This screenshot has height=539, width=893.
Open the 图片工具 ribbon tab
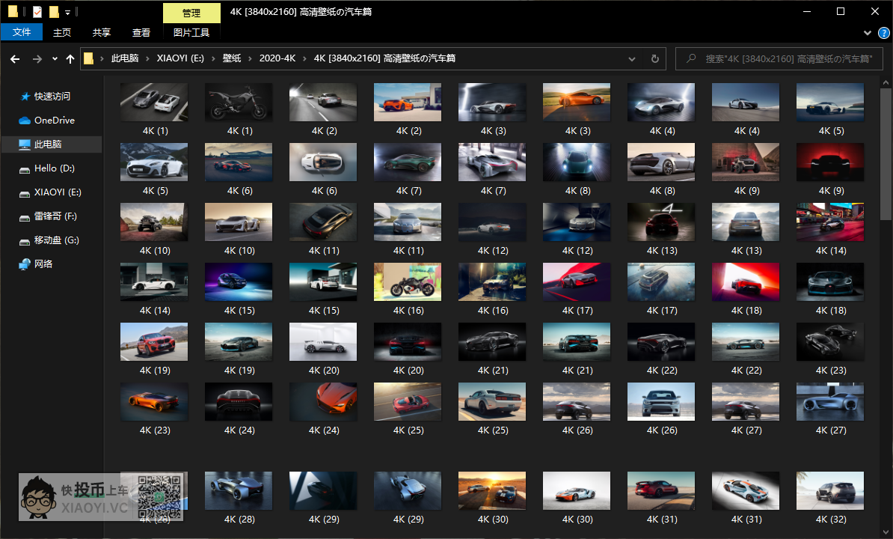click(x=191, y=32)
